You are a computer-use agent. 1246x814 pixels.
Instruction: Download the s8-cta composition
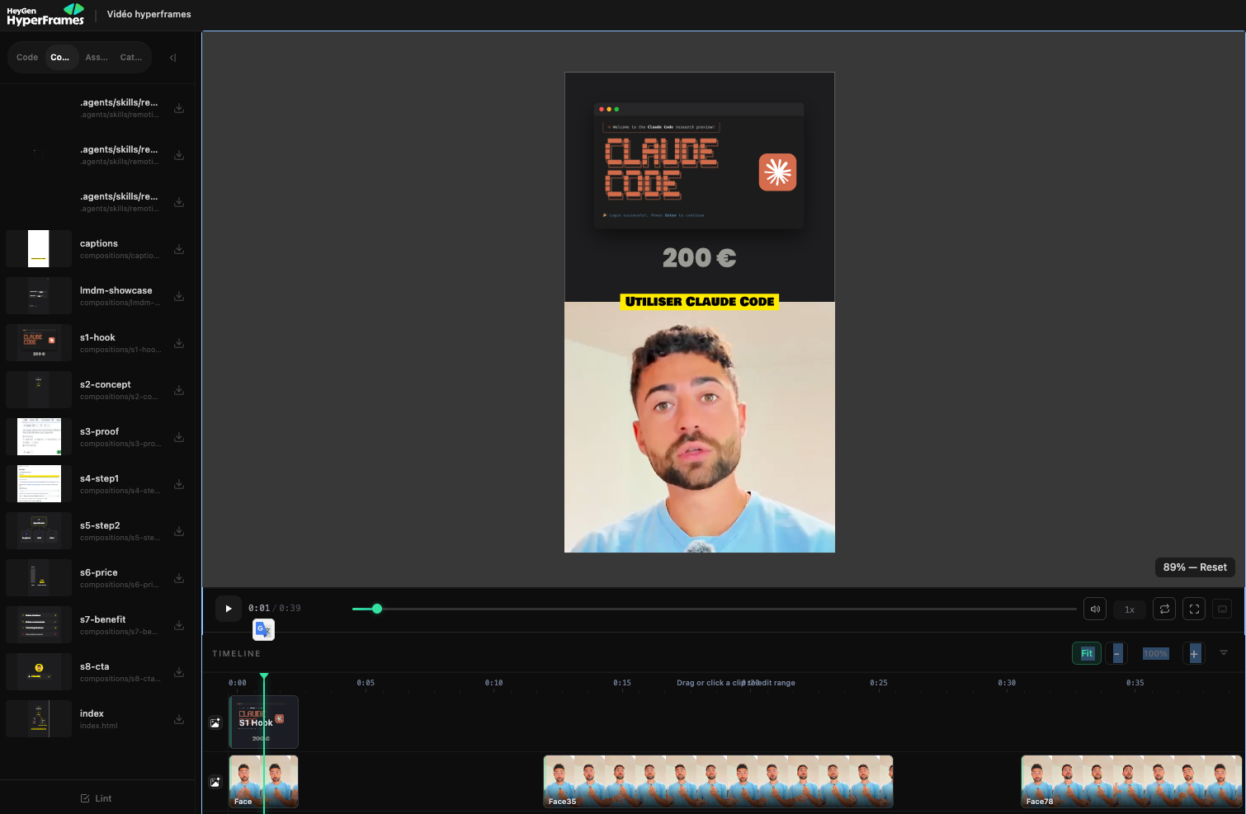click(x=179, y=672)
